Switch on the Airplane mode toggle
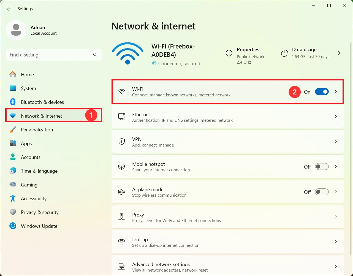This screenshot has width=353, height=276. coord(322,192)
